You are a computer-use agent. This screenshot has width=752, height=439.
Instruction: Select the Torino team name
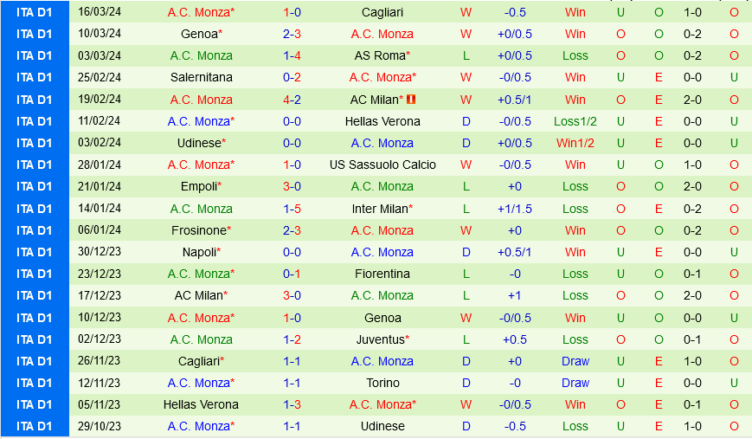tap(382, 383)
